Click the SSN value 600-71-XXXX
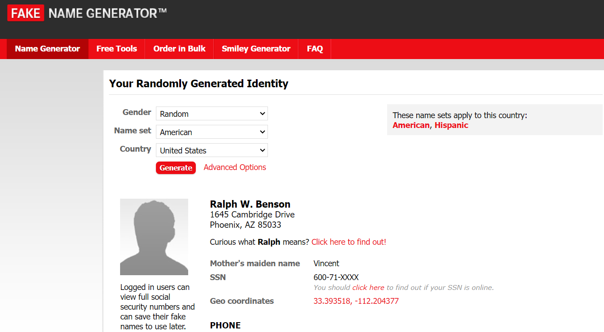 coord(336,277)
